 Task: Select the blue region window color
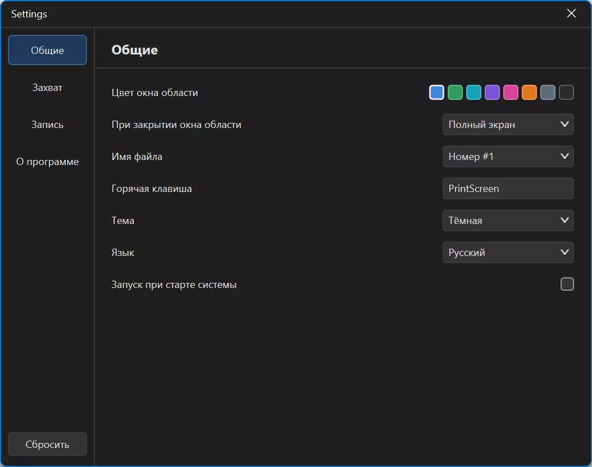436,93
